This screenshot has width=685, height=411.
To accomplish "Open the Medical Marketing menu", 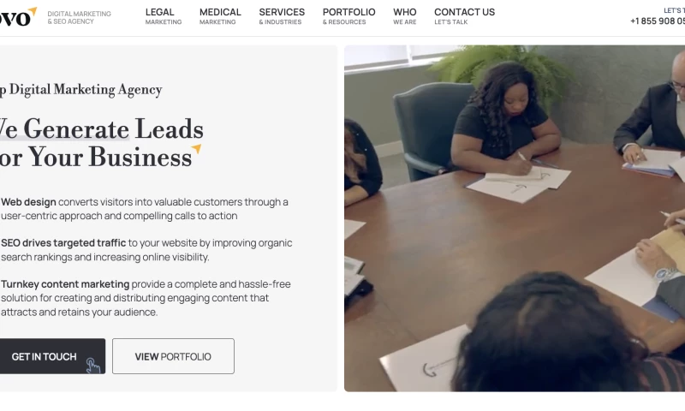I will 220,16.
